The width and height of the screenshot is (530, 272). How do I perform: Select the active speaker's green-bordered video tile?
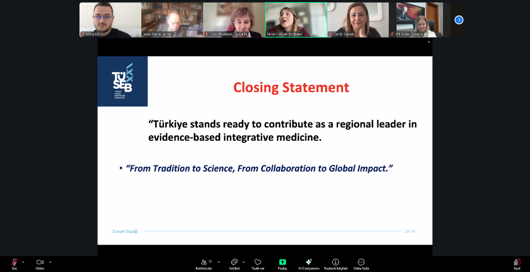tap(296, 20)
